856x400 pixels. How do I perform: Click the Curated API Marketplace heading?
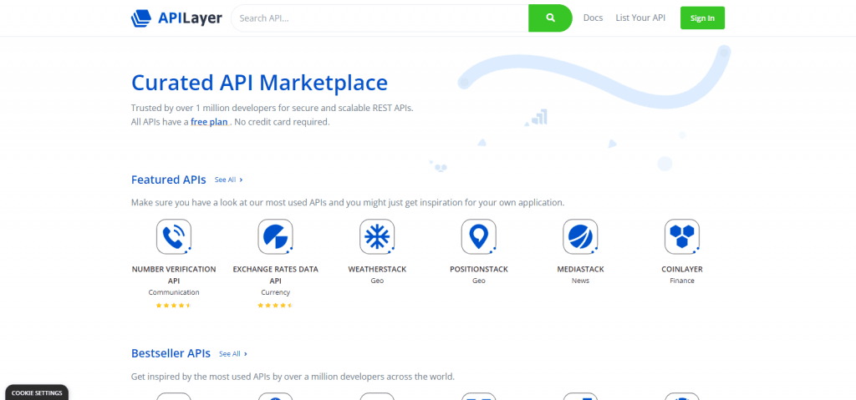pyautogui.click(x=259, y=83)
